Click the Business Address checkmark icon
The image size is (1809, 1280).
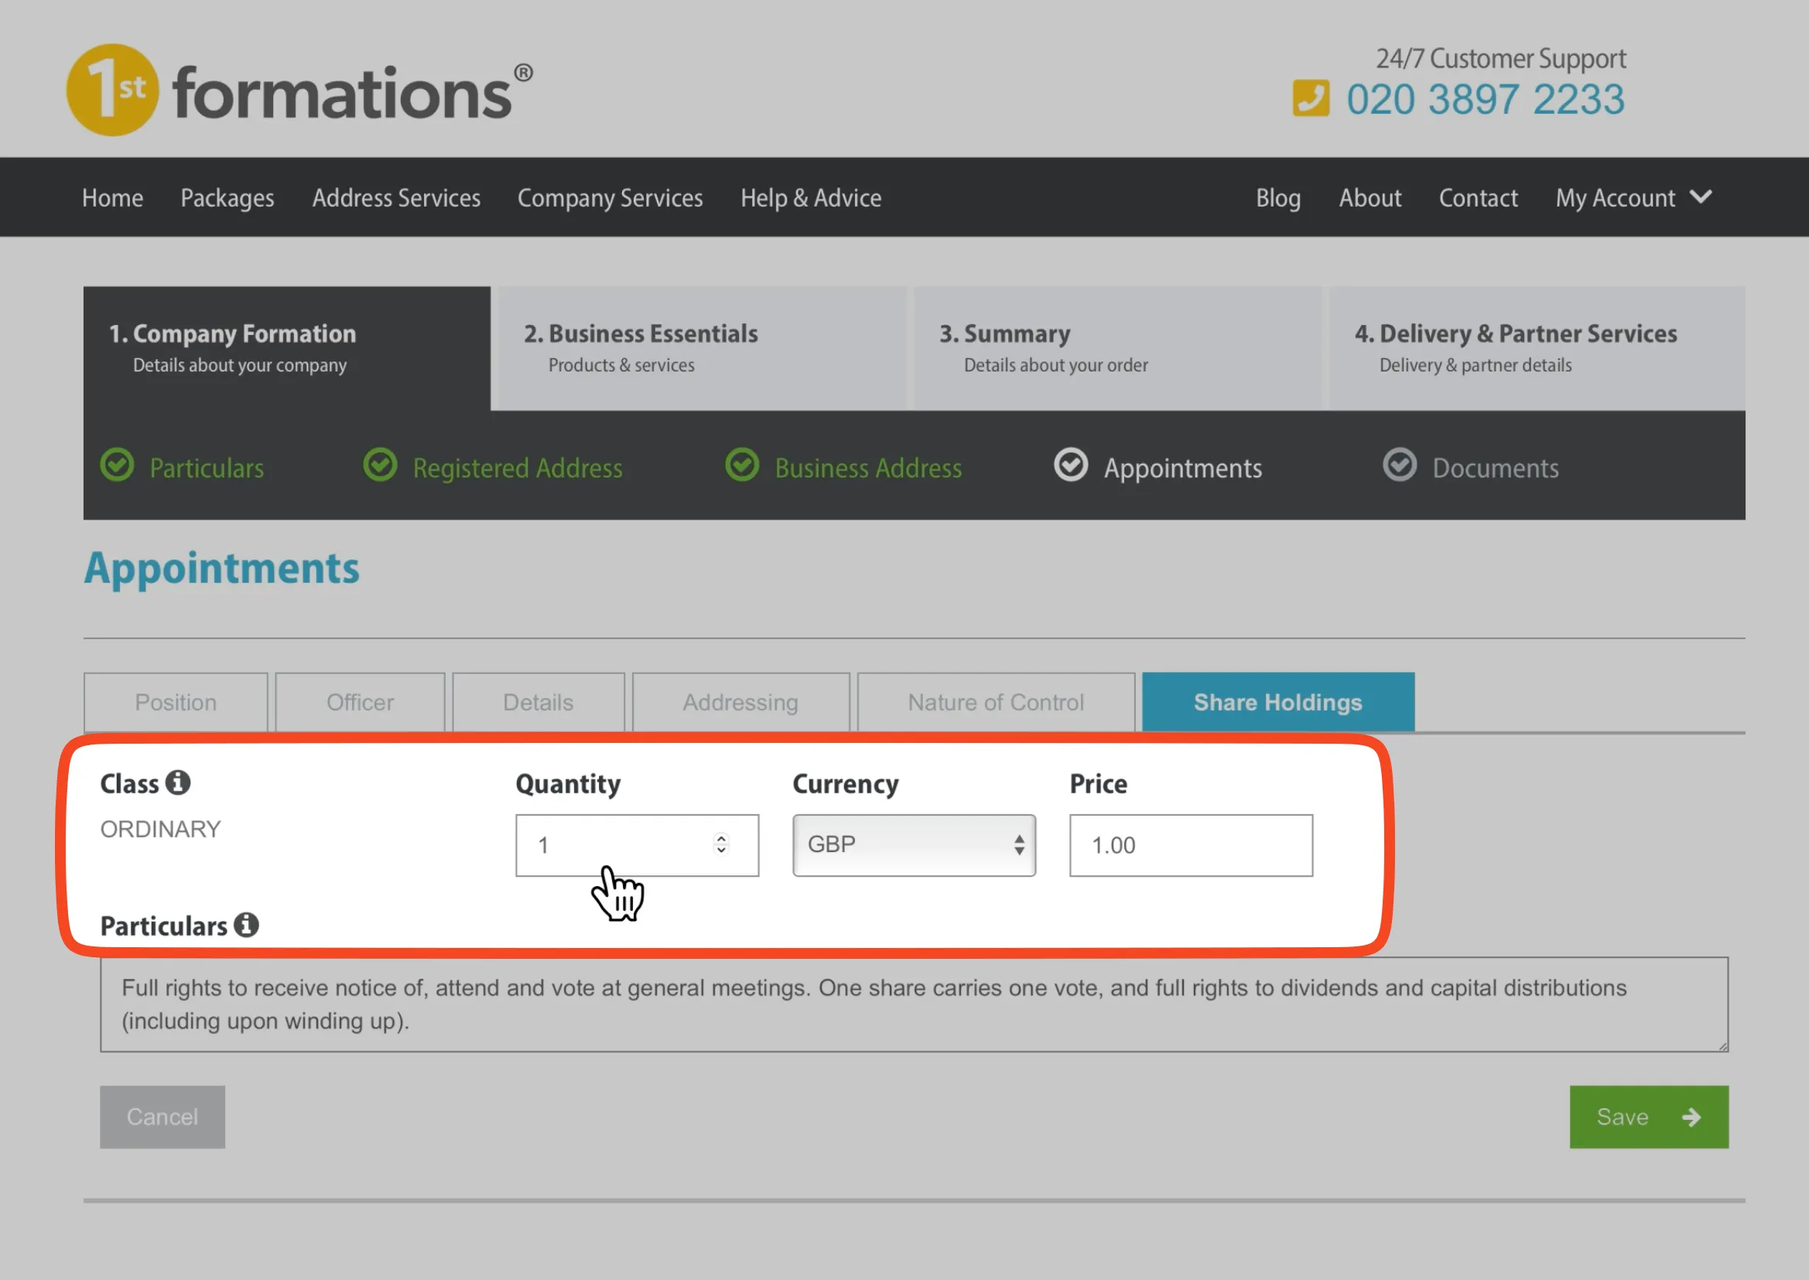click(x=741, y=465)
